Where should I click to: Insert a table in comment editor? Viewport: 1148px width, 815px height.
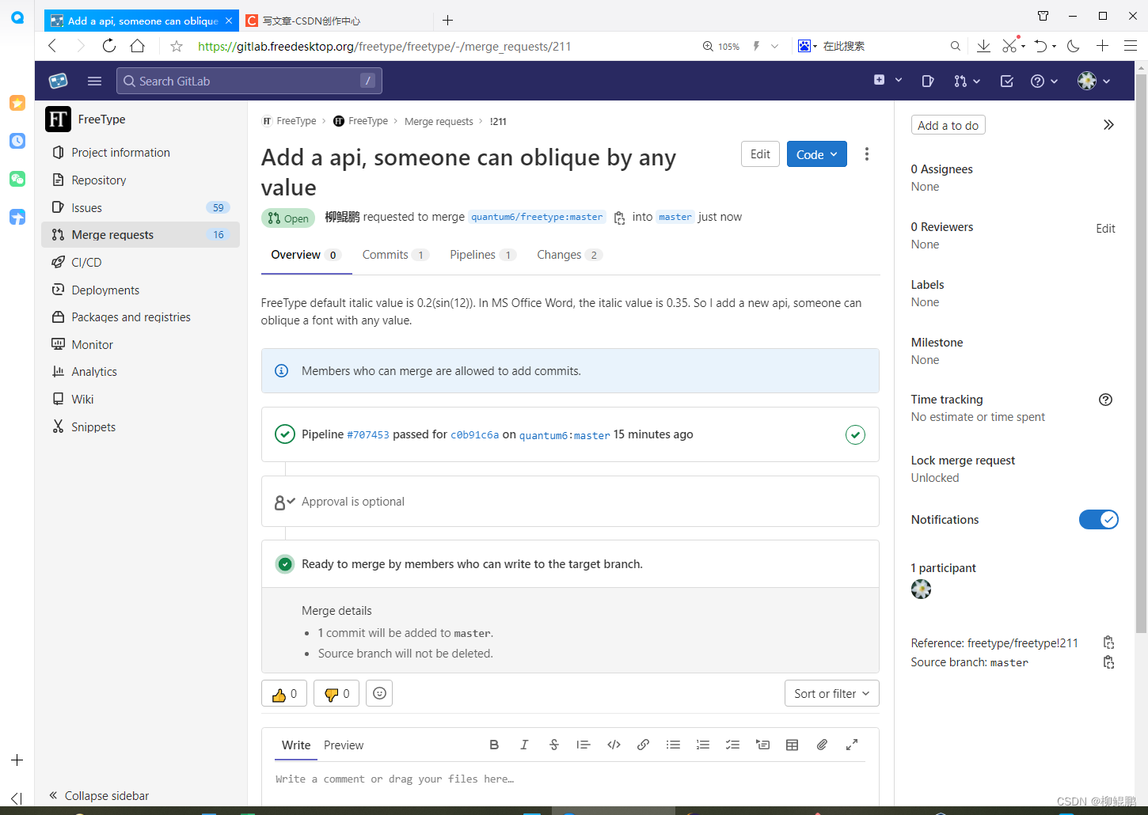(x=793, y=745)
